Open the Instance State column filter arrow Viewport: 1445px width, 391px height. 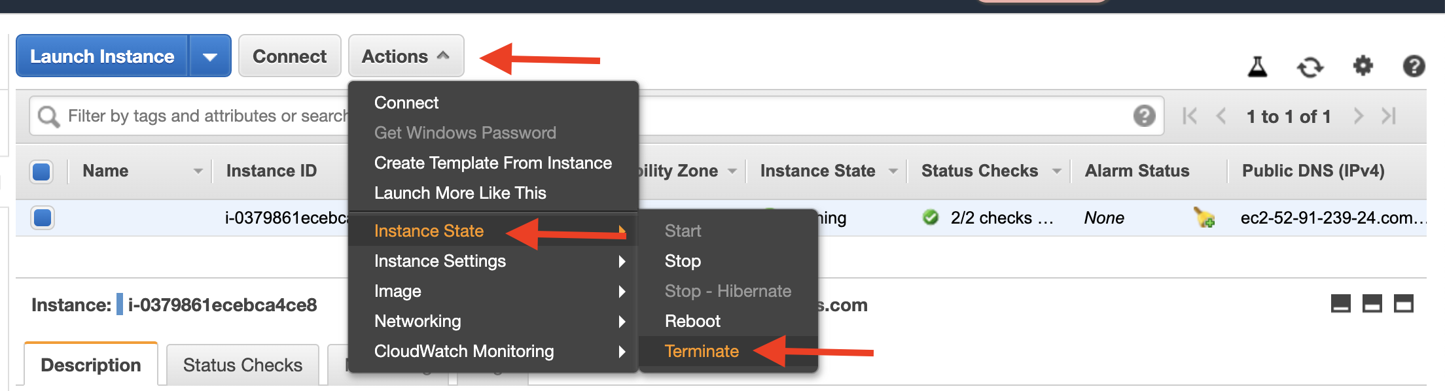(893, 171)
